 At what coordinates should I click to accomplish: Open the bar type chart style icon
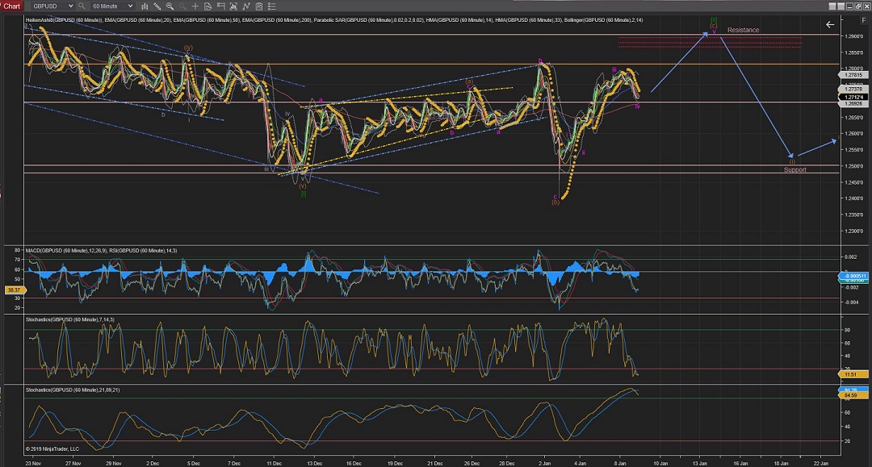(x=145, y=6)
